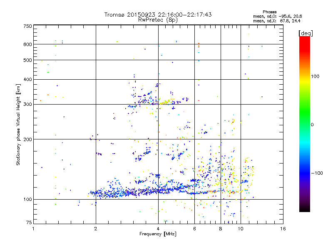Click the colorbar tick label "-100"

pyautogui.click(x=317, y=173)
